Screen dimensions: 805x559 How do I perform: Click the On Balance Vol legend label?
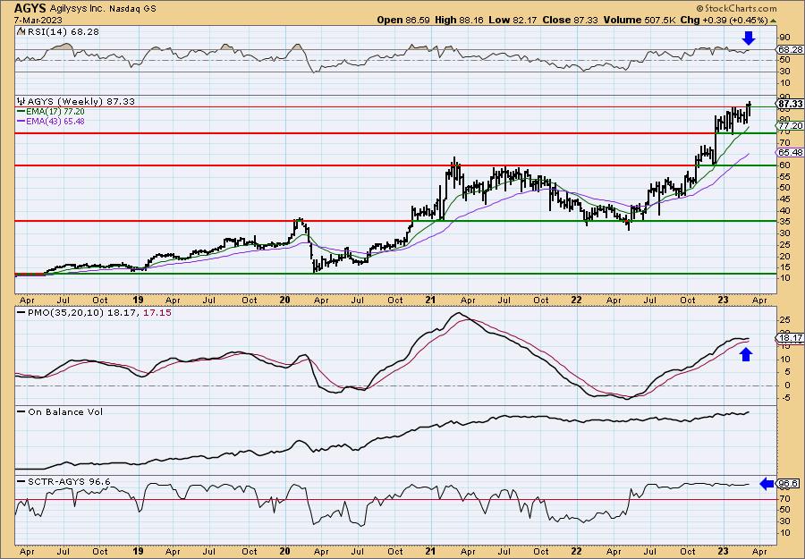click(x=64, y=411)
